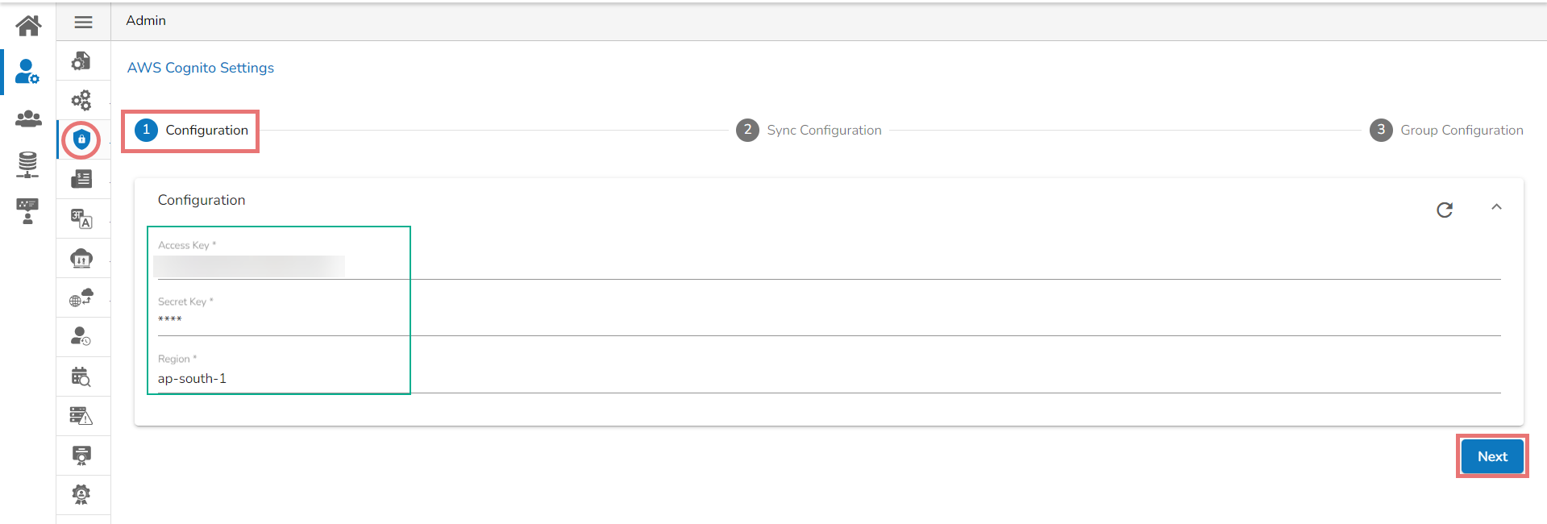The width and height of the screenshot is (1547, 524).
Task: Open the gears configuration icon
Action: pos(81,100)
